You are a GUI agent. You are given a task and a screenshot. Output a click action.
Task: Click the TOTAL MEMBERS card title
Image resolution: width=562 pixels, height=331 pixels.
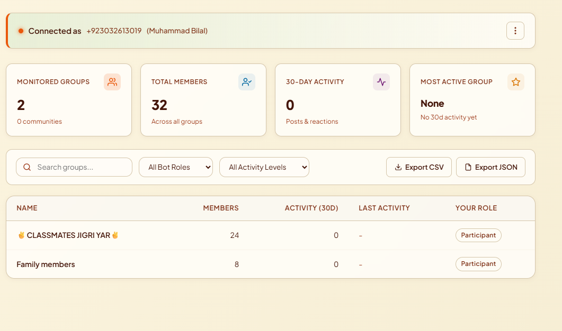pyautogui.click(x=179, y=81)
